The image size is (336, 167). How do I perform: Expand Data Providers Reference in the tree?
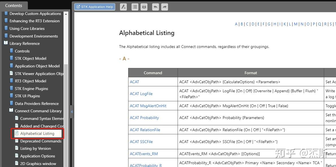click(x=37, y=104)
